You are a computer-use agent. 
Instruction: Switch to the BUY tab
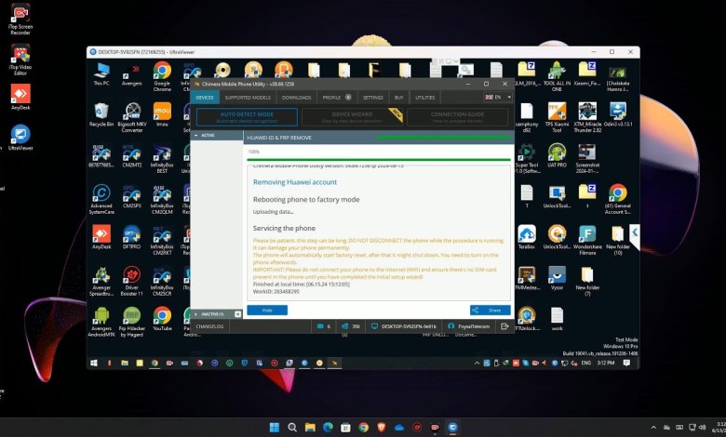(x=398, y=98)
